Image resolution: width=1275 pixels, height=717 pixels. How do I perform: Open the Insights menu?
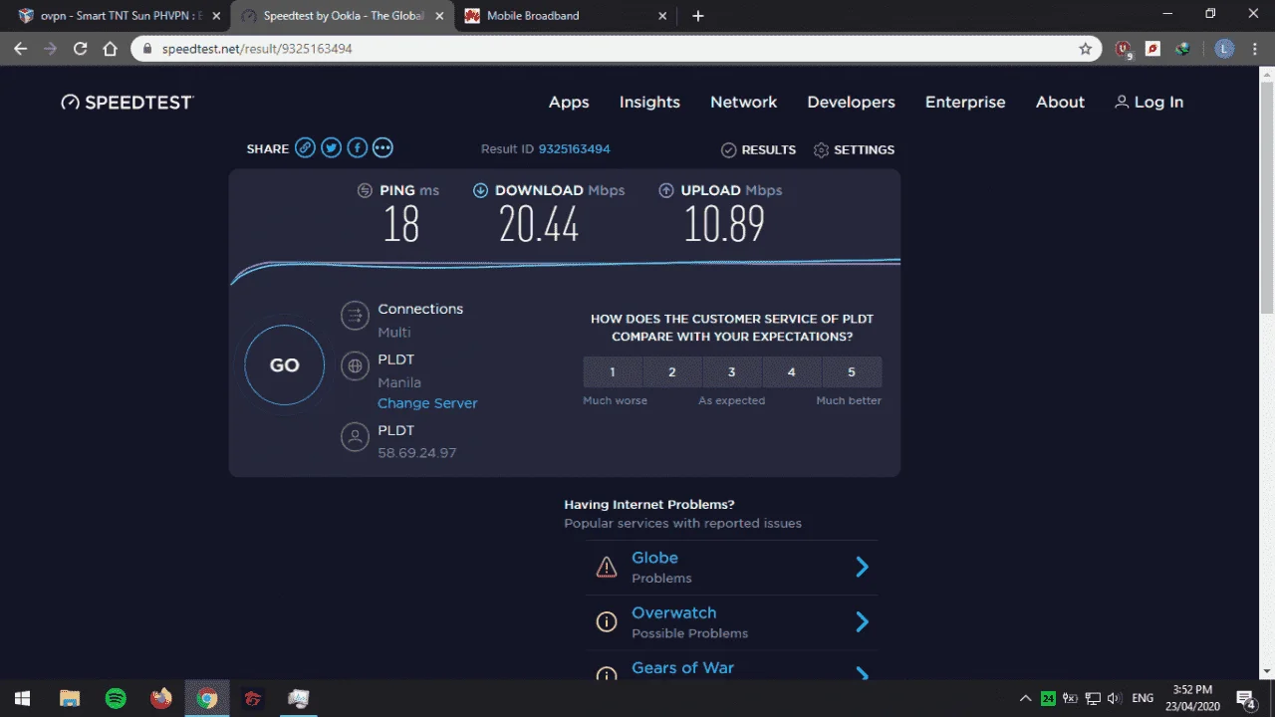649,103
